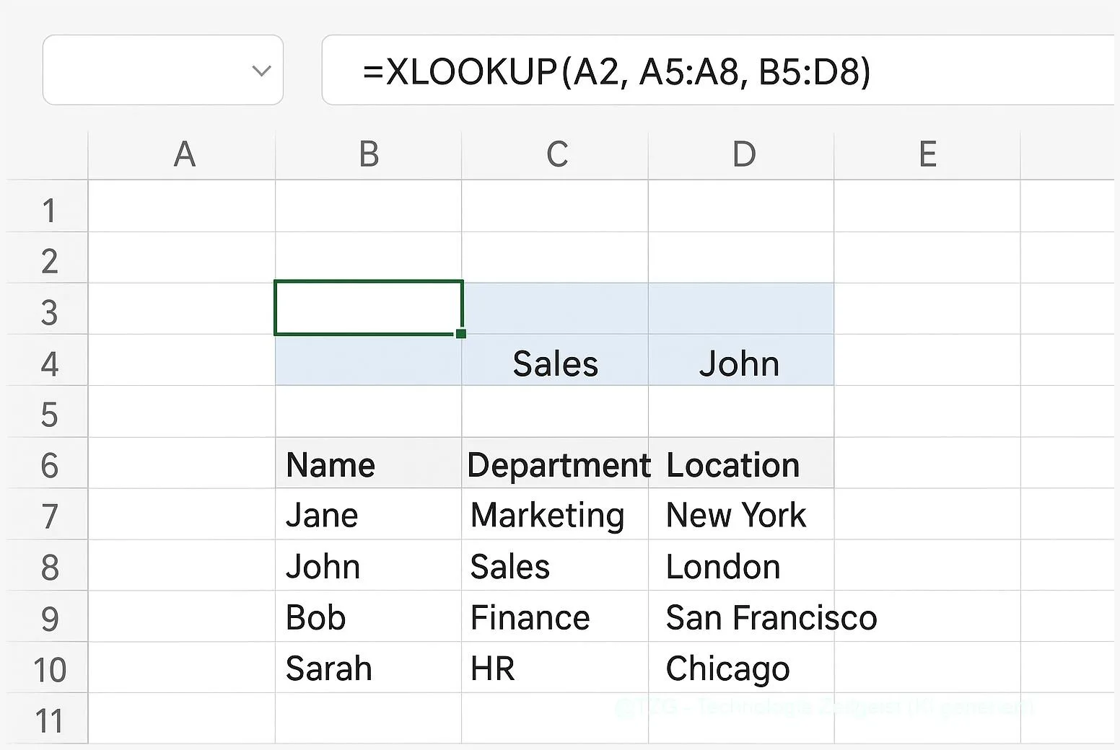The image size is (1120, 750).
Task: Click the Marketing cell
Action: [555, 516]
